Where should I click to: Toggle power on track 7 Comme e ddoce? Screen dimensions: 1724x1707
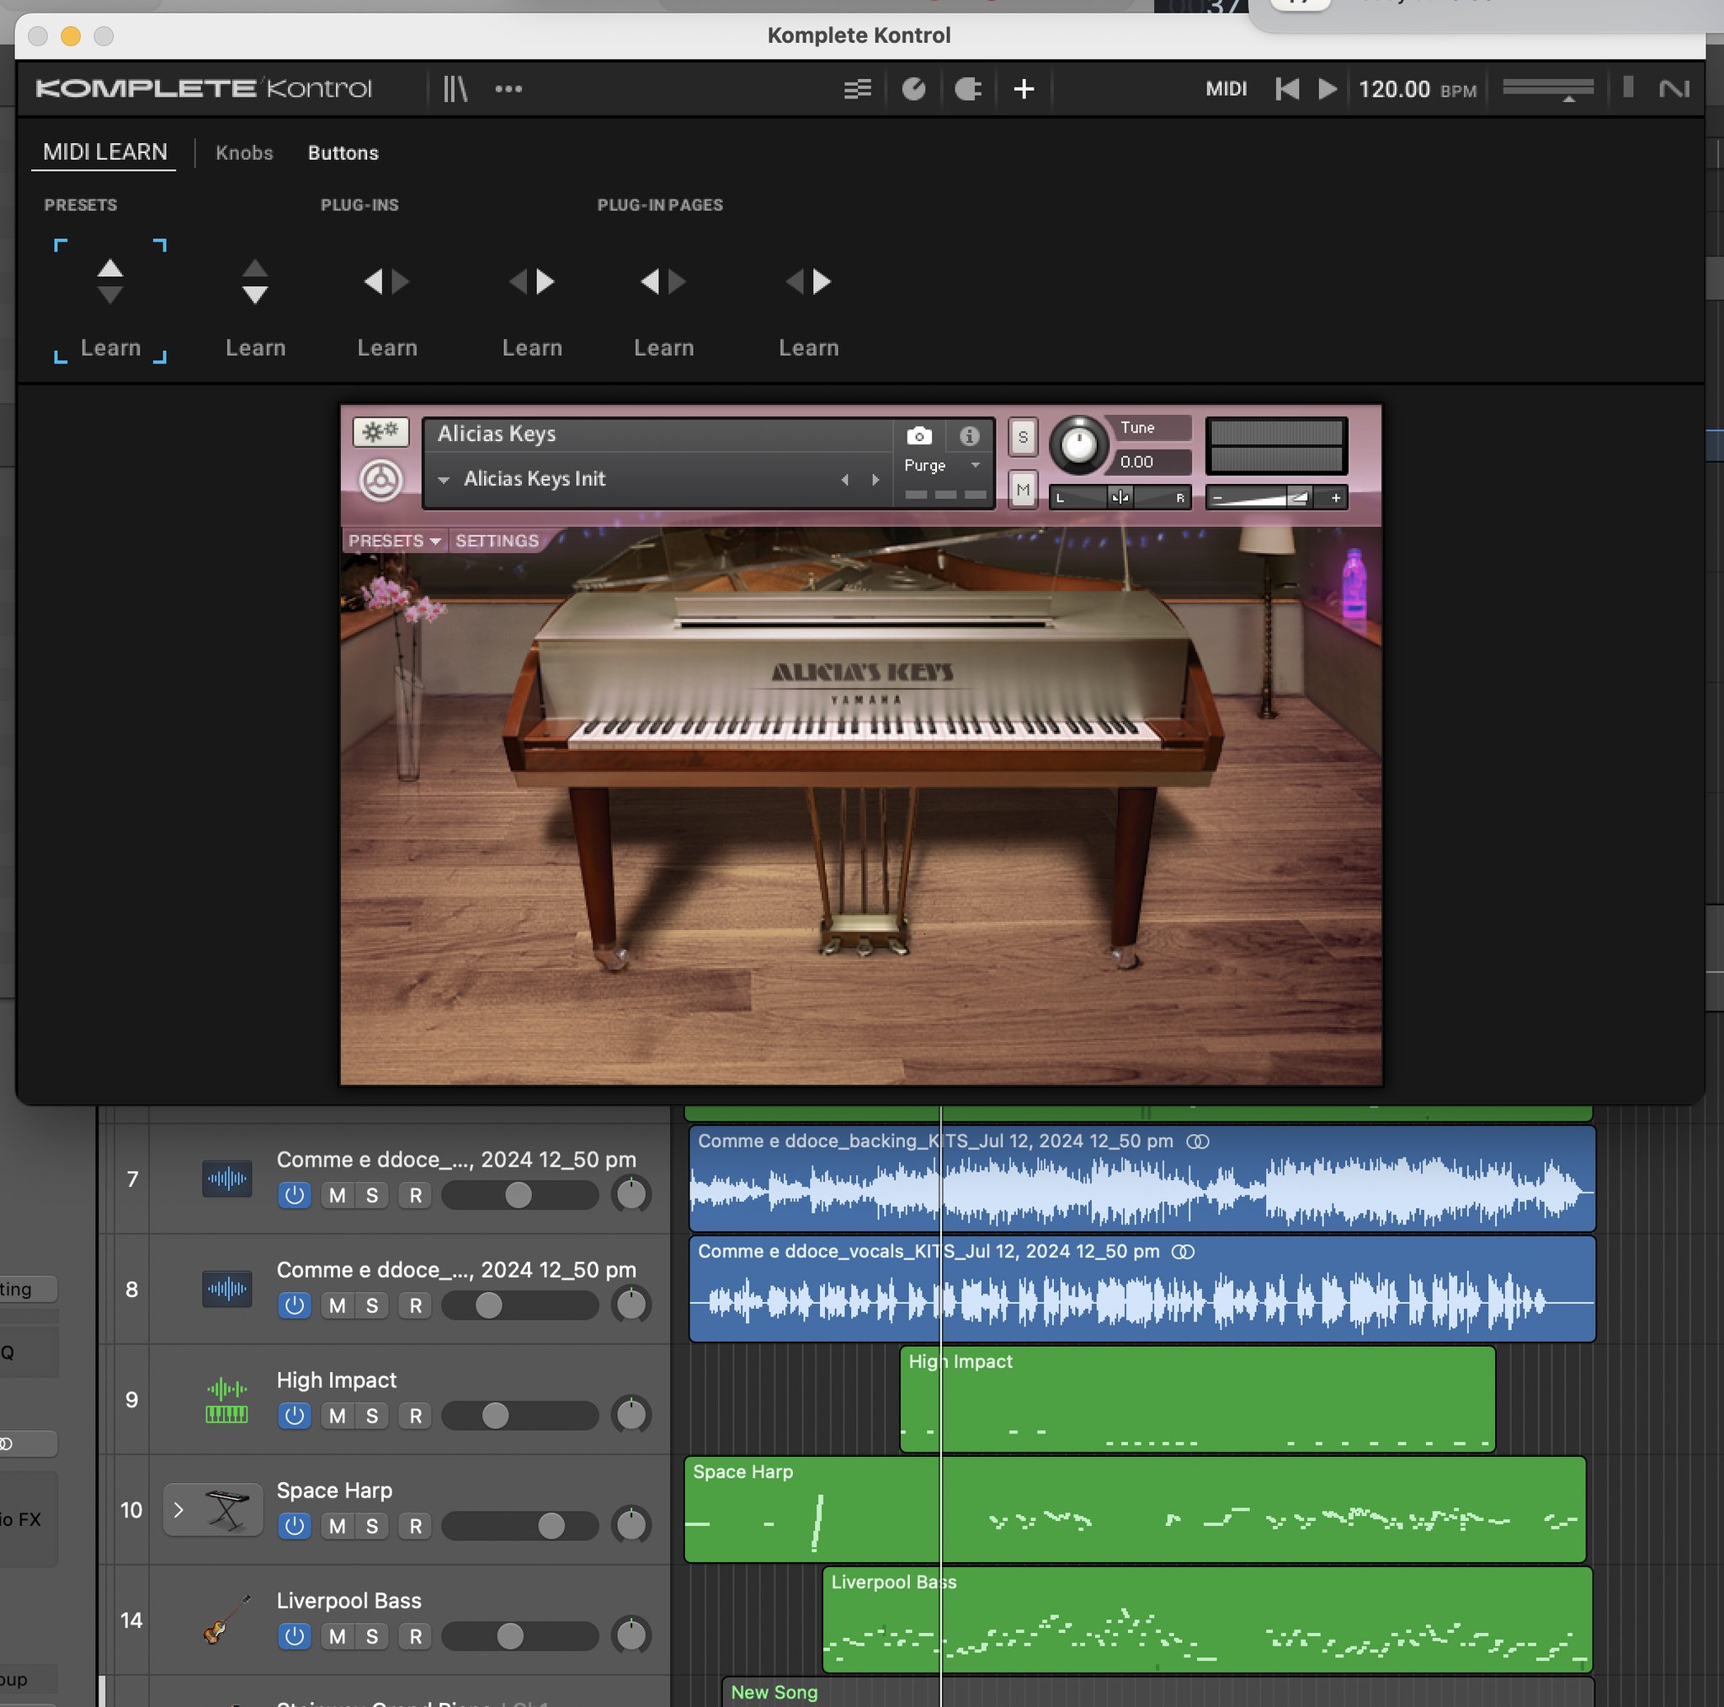click(x=295, y=1194)
